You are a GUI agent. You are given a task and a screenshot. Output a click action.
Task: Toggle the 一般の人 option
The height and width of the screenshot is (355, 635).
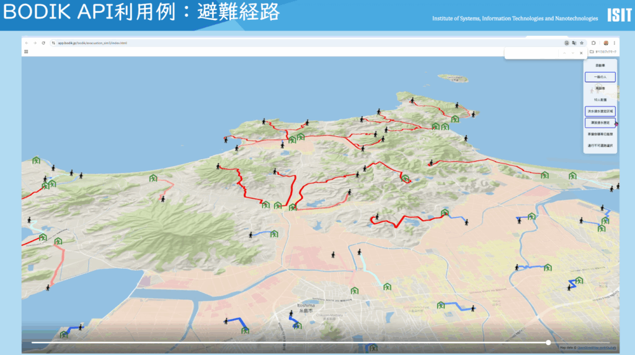[x=600, y=77]
